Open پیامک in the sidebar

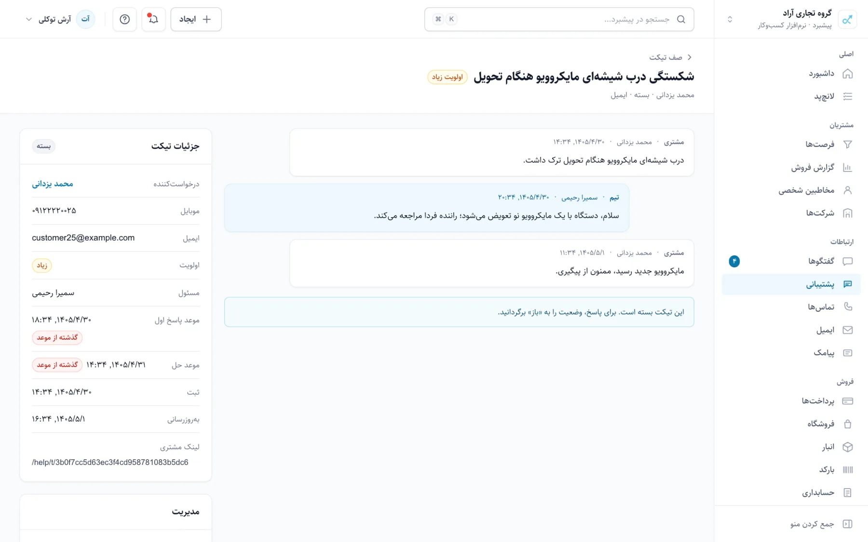(791, 353)
